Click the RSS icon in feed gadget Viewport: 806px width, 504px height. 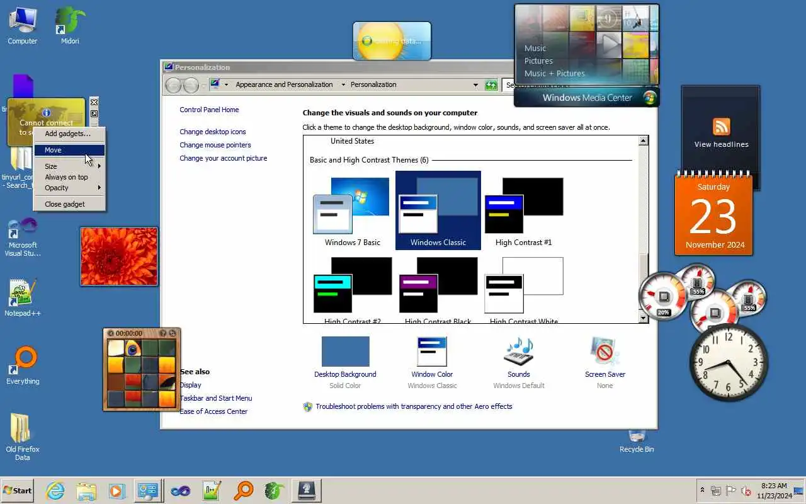click(x=721, y=127)
